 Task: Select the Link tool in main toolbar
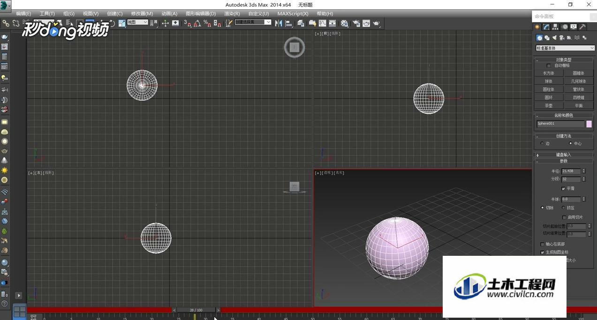(x=6, y=23)
